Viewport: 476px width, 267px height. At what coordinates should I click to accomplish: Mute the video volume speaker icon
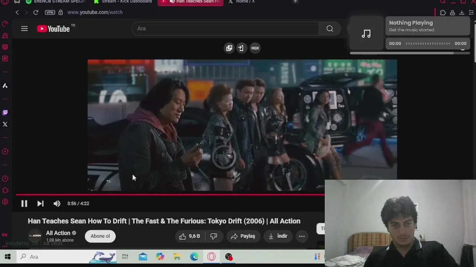(x=57, y=203)
